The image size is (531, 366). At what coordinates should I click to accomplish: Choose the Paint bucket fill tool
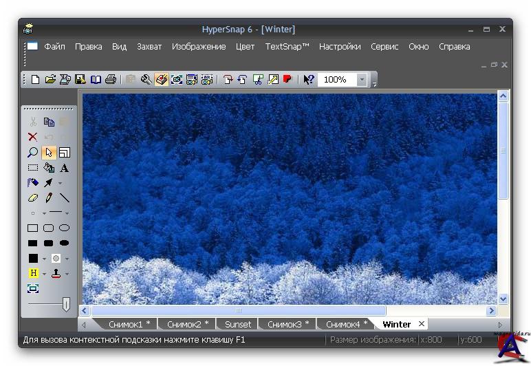click(48, 168)
